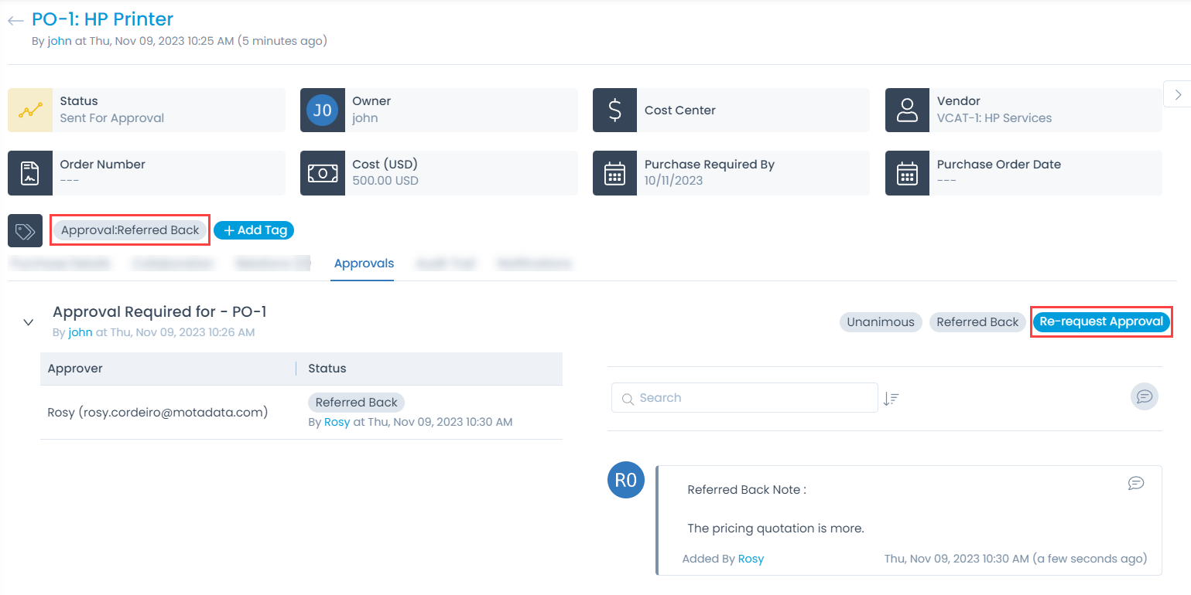Click the Cost (USD) banknote icon
1191x595 pixels.
(x=323, y=173)
